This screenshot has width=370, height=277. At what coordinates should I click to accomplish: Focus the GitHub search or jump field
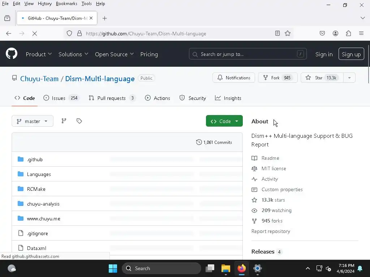tap(248, 54)
